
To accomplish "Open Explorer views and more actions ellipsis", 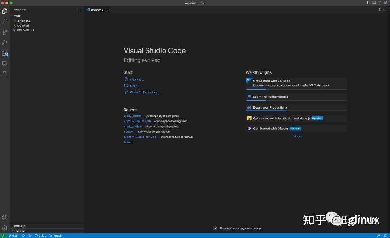I will point(79,10).
